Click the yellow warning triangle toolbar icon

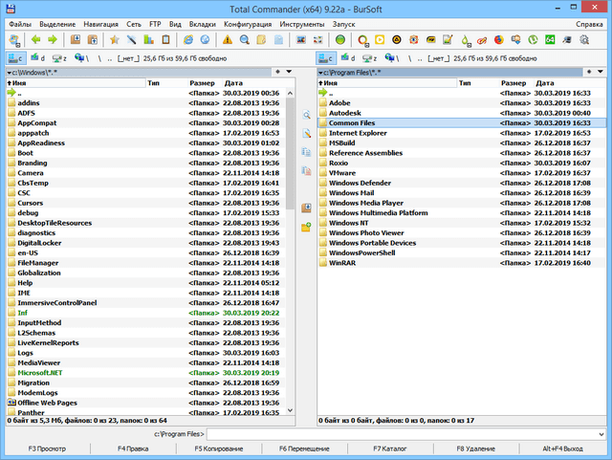[x=228, y=40]
